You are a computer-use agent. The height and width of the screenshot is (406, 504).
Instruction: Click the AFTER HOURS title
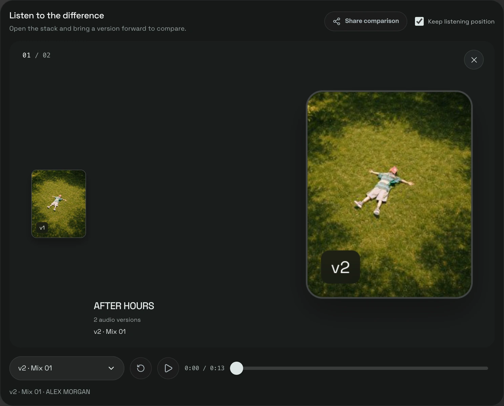click(124, 306)
